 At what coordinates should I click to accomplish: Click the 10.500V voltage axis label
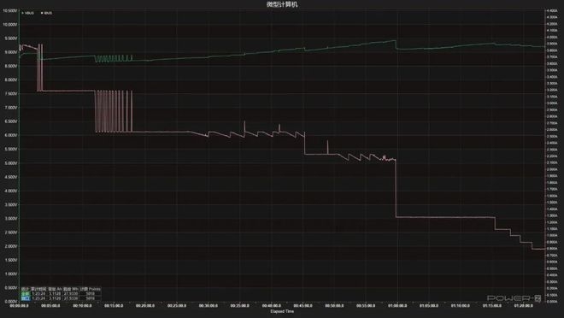[x=10, y=11]
